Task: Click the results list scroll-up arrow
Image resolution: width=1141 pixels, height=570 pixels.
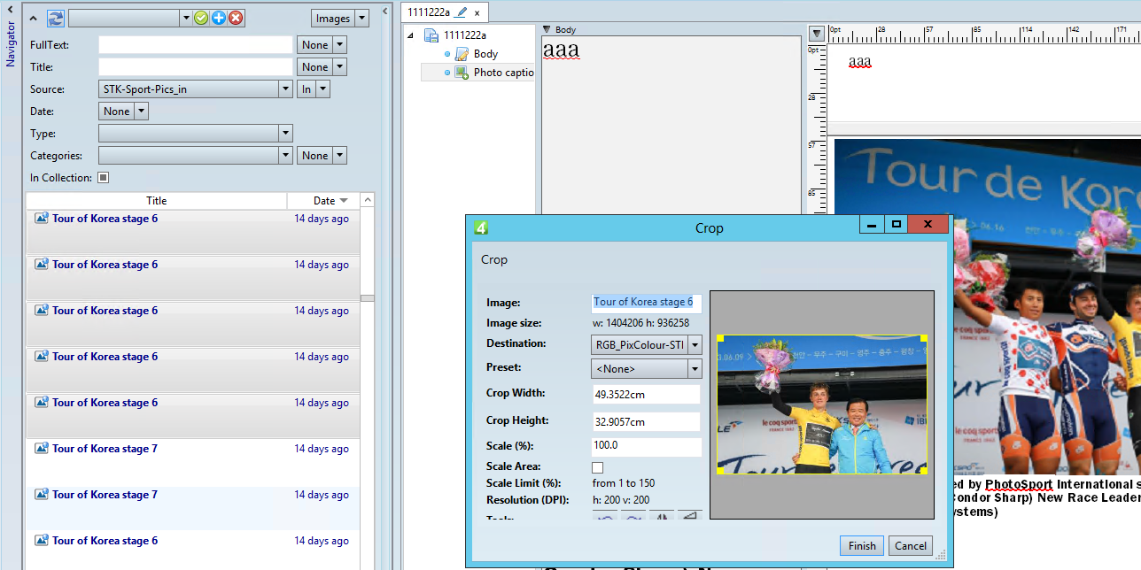Action: click(x=368, y=200)
